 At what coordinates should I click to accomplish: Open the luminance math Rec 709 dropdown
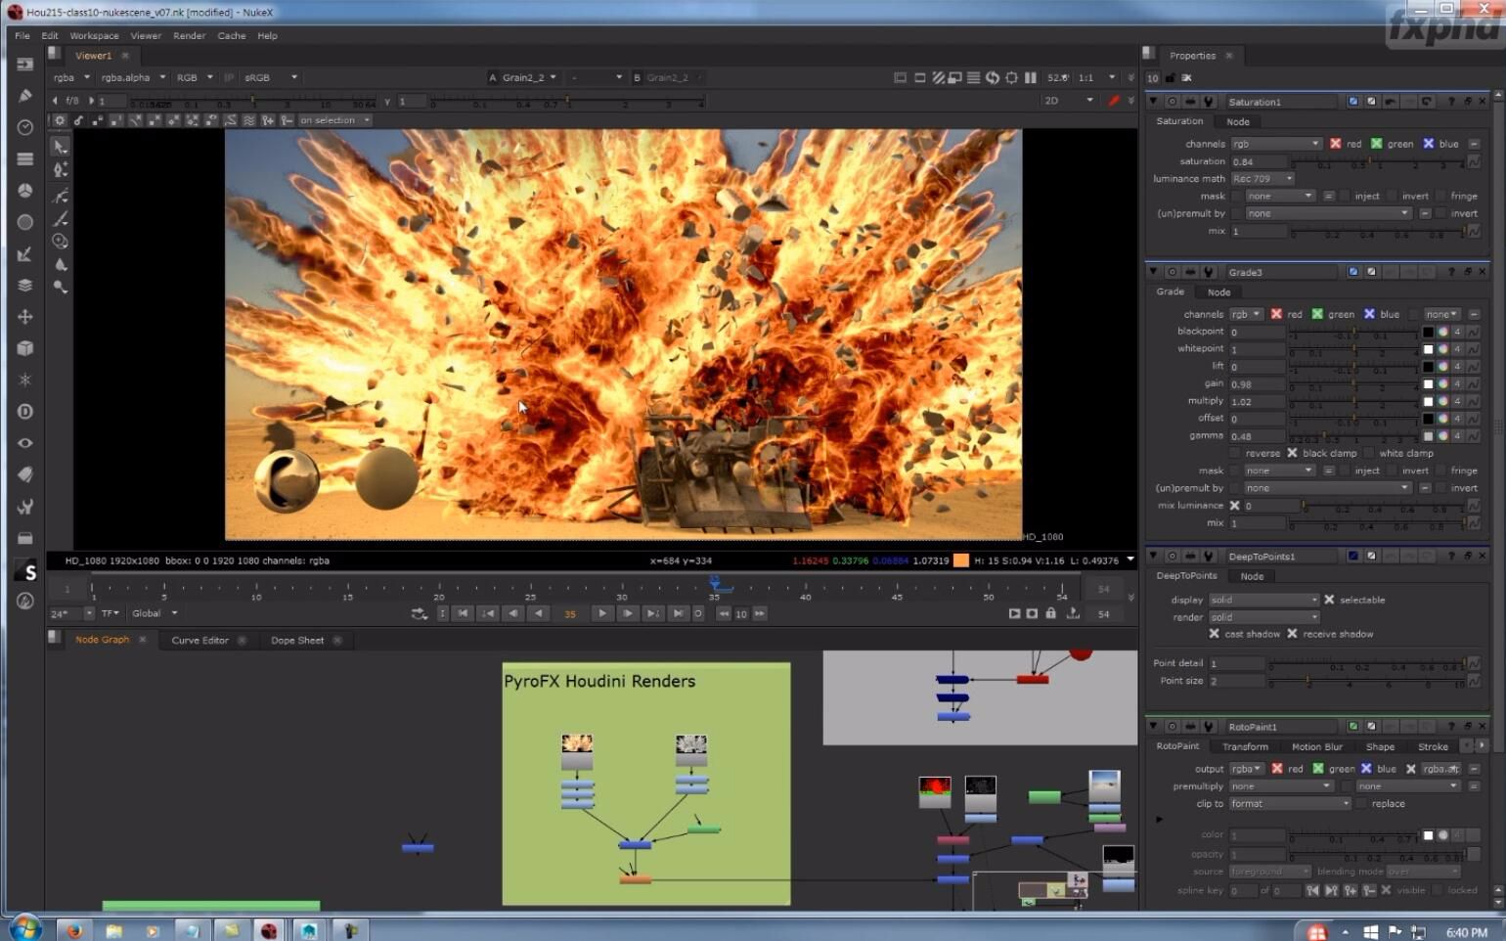(x=1262, y=179)
